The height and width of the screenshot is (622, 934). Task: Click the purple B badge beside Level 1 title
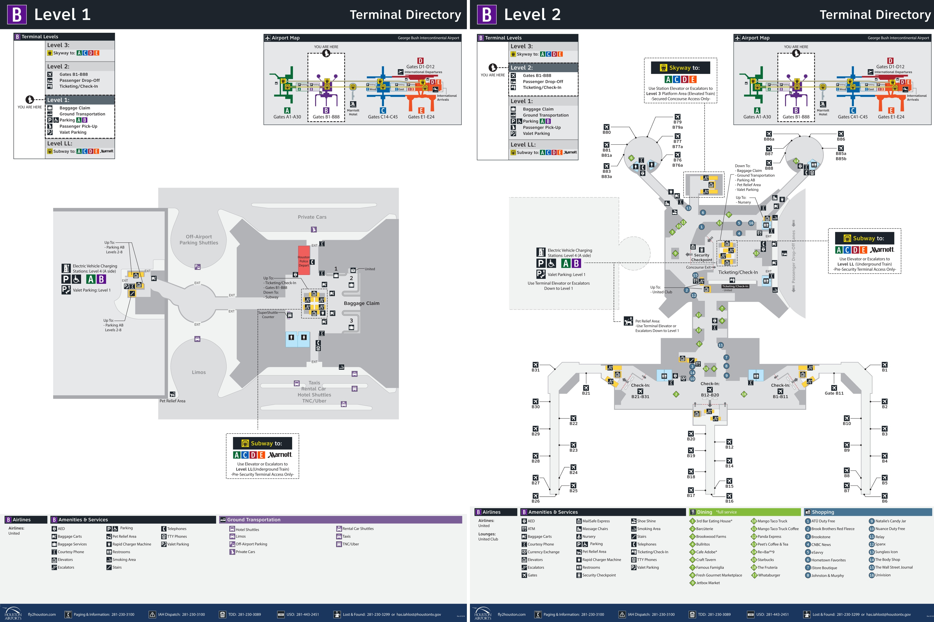point(17,15)
